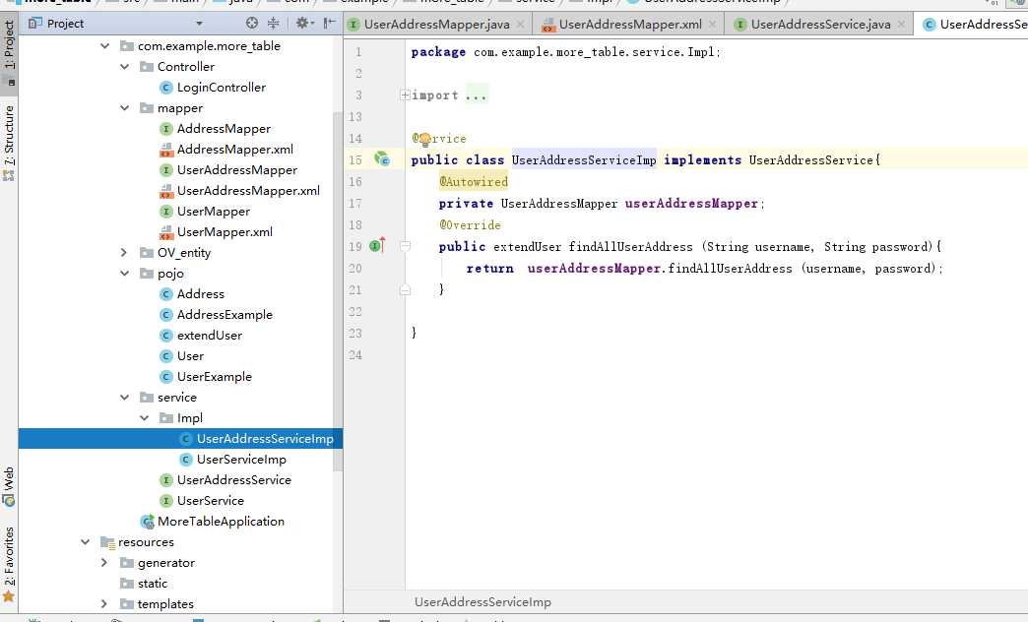Collapse the service folder
The height and width of the screenshot is (622, 1028).
(x=125, y=397)
